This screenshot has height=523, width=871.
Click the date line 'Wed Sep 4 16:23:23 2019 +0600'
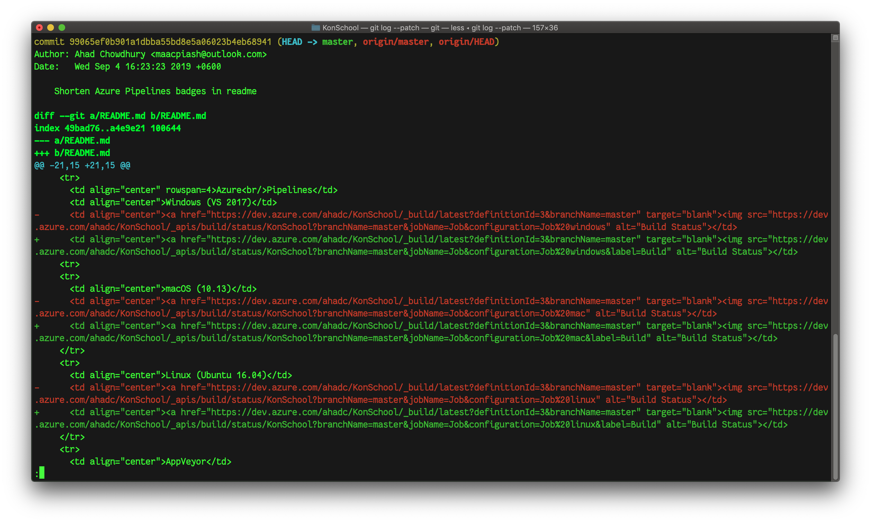click(148, 66)
